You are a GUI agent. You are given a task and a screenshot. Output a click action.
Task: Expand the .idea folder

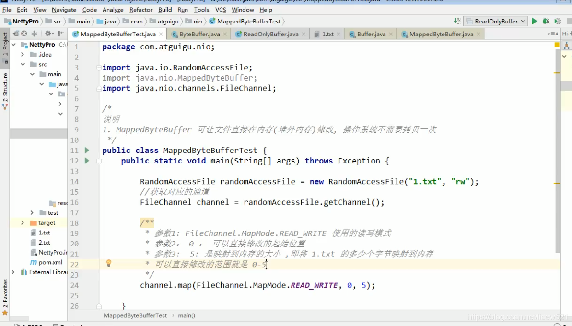click(23, 54)
